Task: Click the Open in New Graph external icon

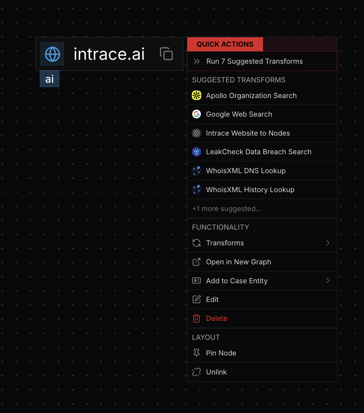Action: point(196,262)
